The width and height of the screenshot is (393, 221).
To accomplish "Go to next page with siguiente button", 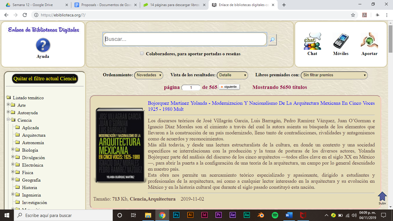I will [x=229, y=87].
